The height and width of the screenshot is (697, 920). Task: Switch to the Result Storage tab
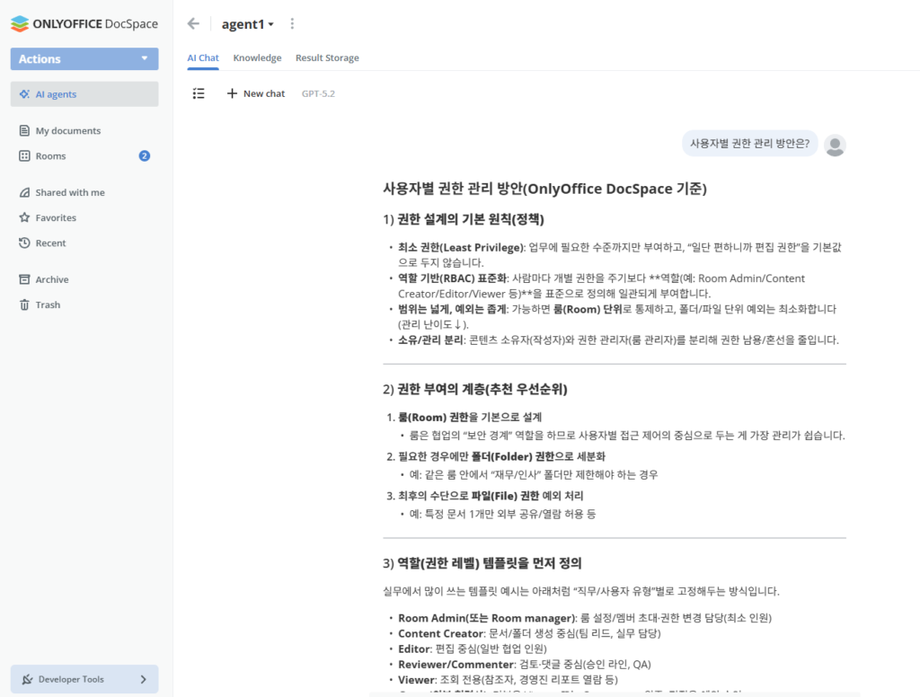coord(327,57)
